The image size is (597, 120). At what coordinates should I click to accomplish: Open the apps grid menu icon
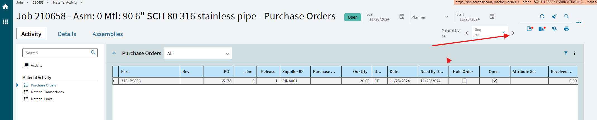(x=5, y=22)
